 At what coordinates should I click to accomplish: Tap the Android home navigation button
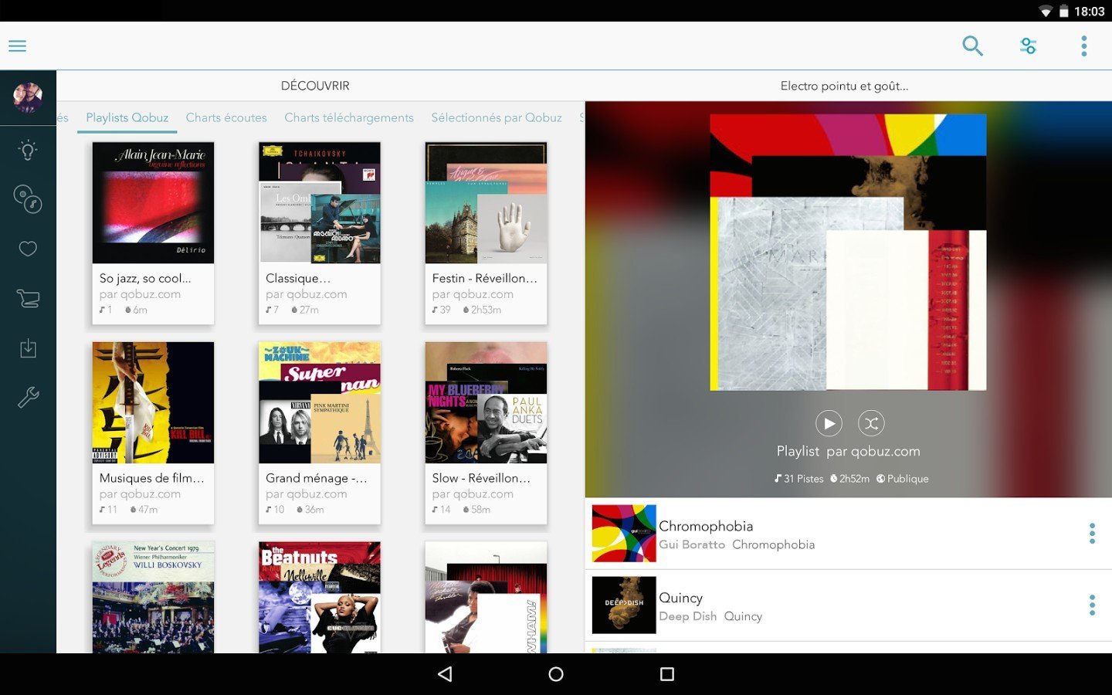pyautogui.click(x=556, y=674)
